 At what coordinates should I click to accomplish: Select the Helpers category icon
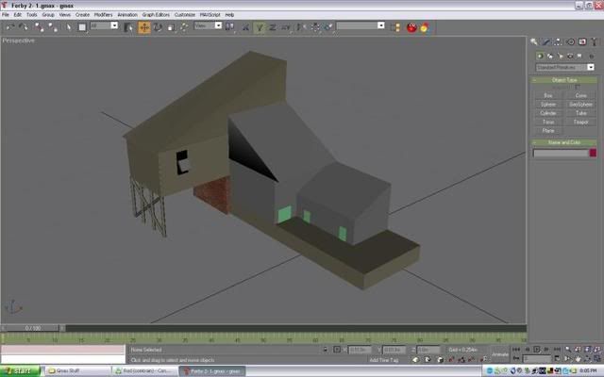pos(580,57)
